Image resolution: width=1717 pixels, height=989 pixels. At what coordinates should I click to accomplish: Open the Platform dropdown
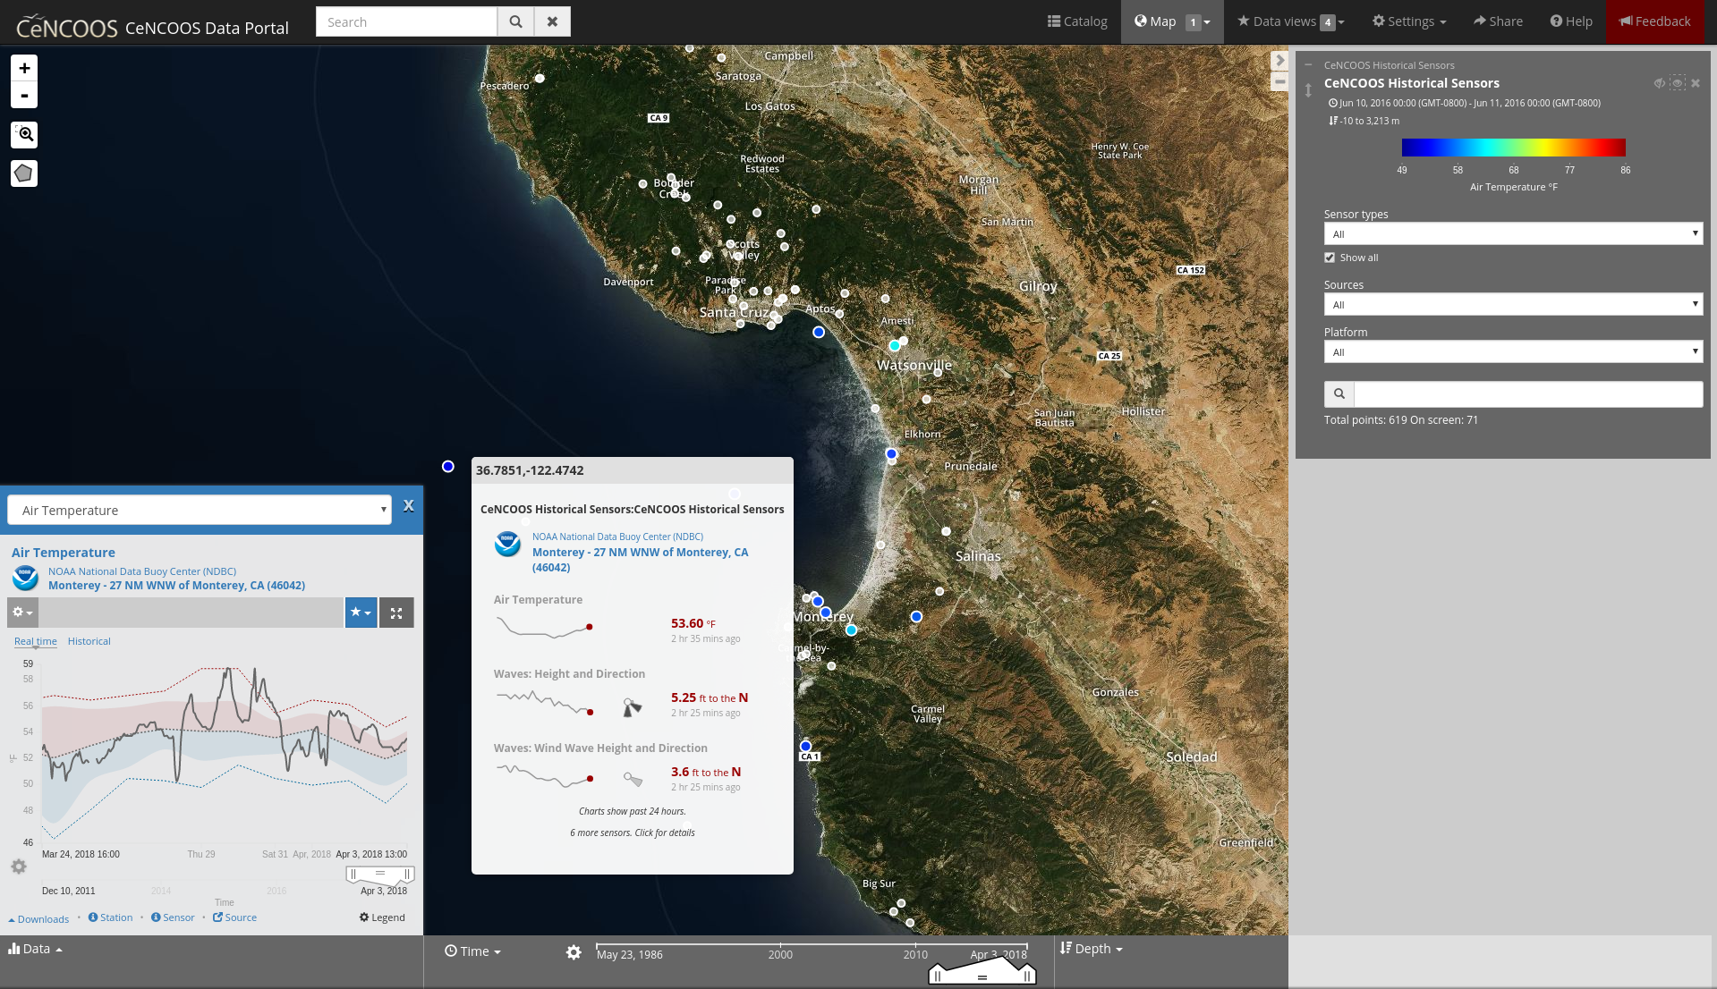(1513, 352)
